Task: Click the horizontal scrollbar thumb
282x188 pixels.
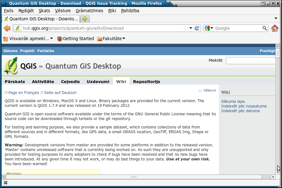Action: click(134, 177)
